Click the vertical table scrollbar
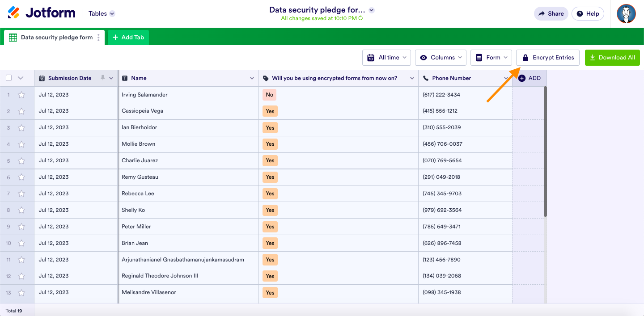The width and height of the screenshot is (644, 316). click(x=545, y=152)
